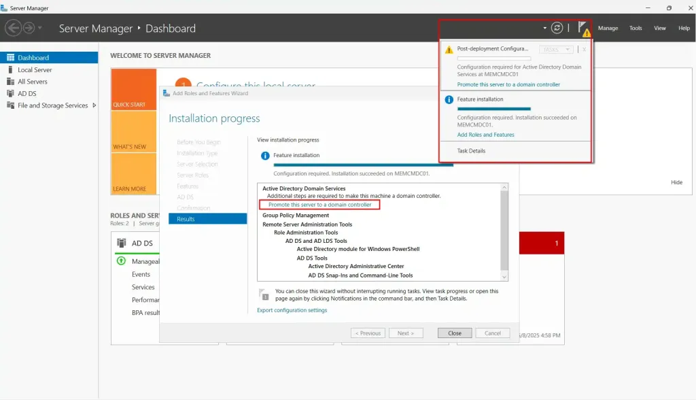Image resolution: width=696 pixels, height=400 pixels.
Task: Click the Server Manager app icon in title bar
Action: tap(4, 8)
